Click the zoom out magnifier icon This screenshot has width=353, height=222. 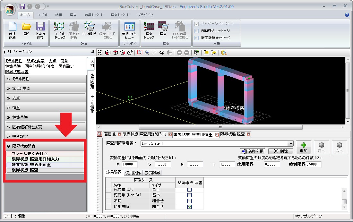point(147,53)
